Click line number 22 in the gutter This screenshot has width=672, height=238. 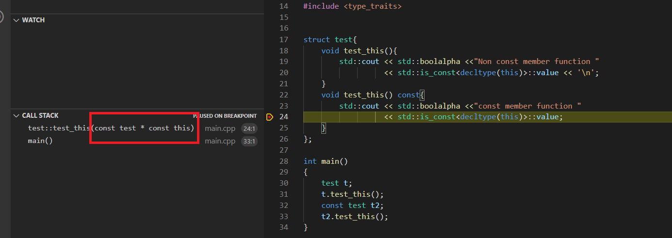coord(284,95)
